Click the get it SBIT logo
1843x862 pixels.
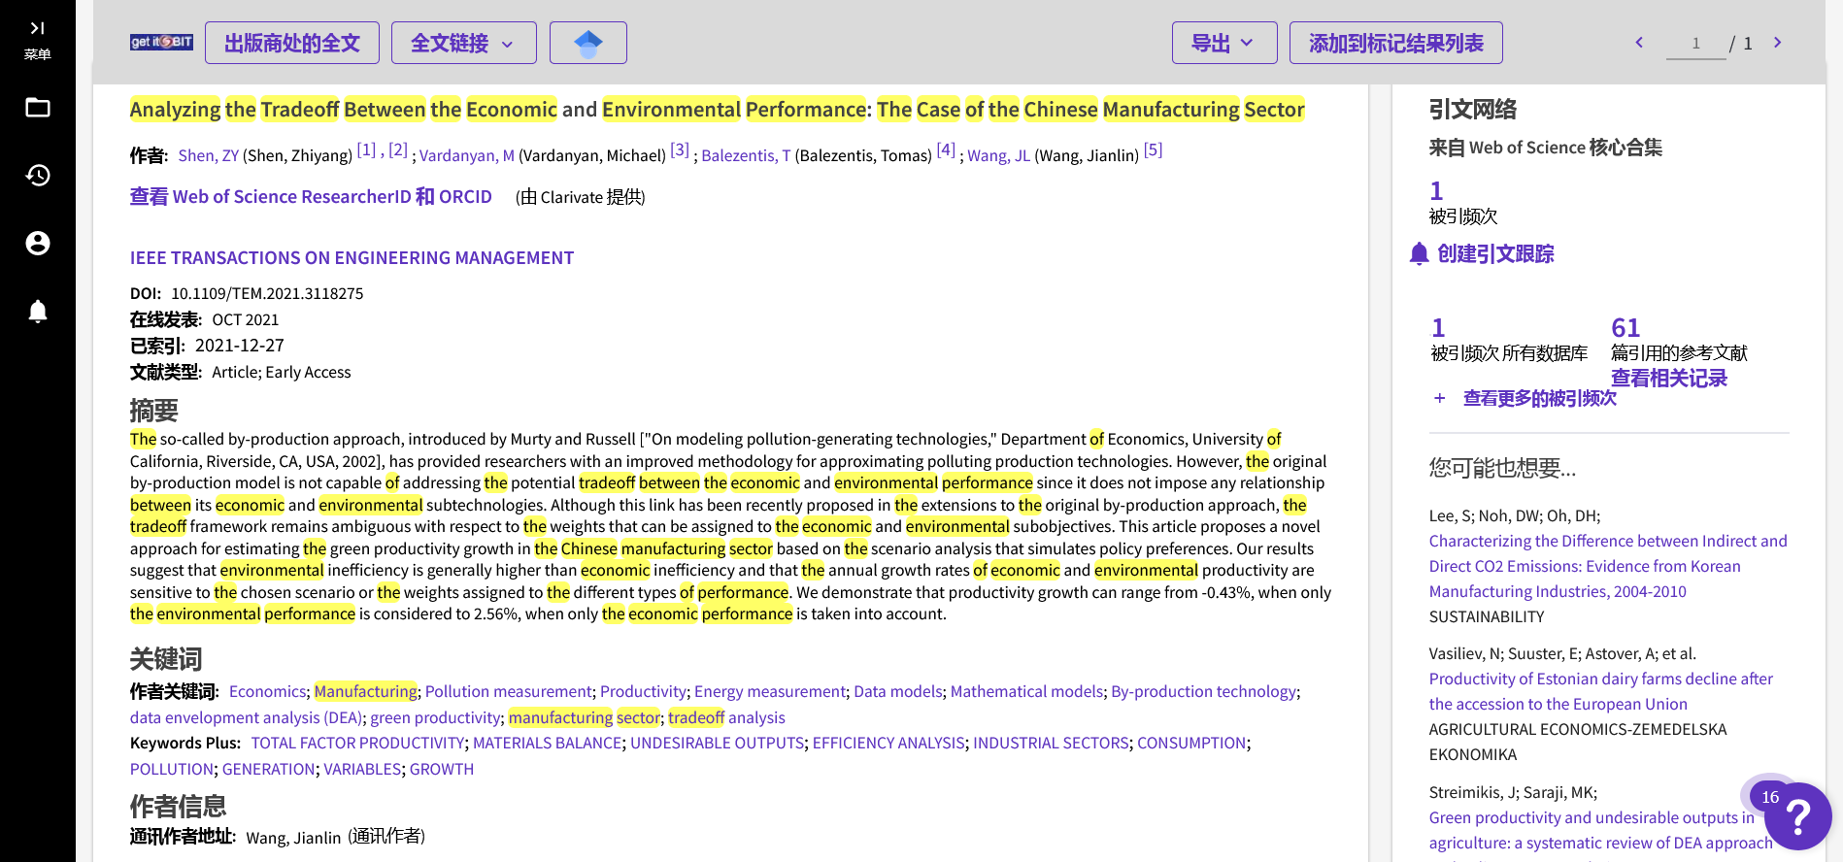pyautogui.click(x=161, y=43)
